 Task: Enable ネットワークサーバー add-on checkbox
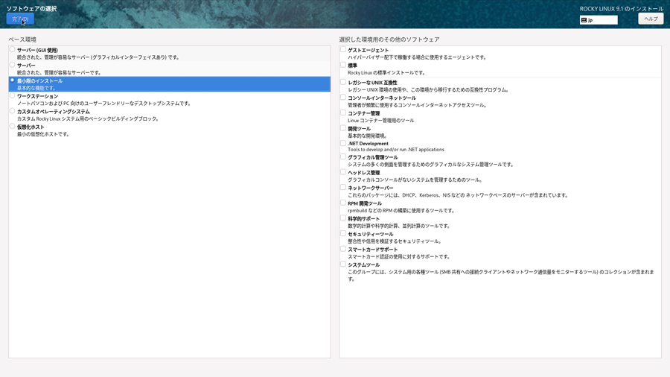click(343, 188)
